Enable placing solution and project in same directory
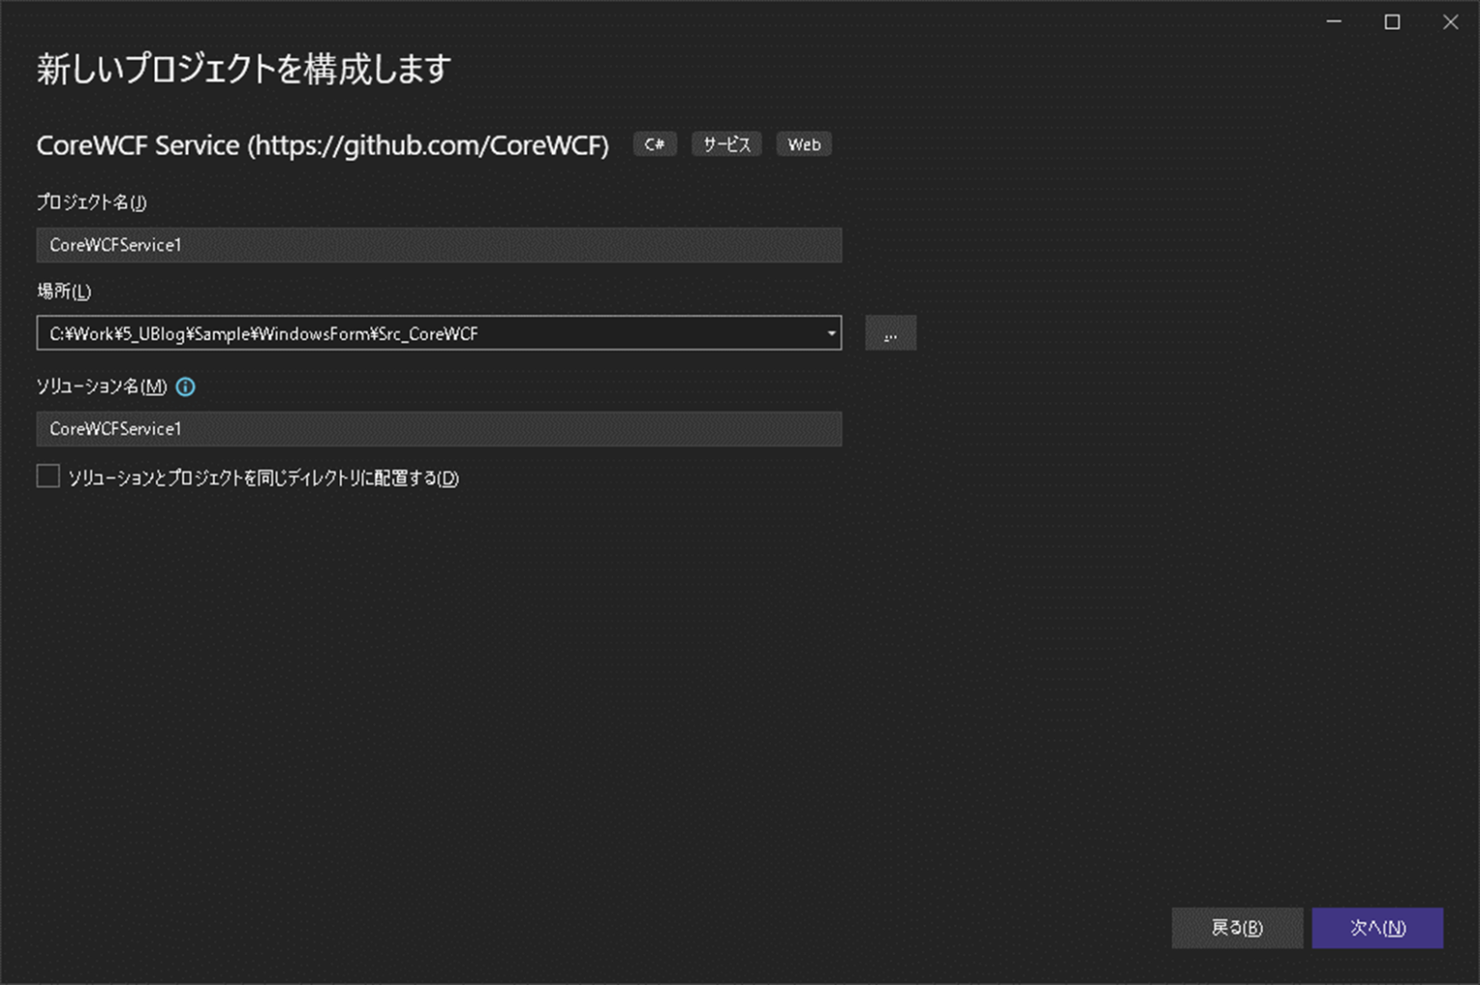This screenshot has height=985, width=1480. (47, 475)
